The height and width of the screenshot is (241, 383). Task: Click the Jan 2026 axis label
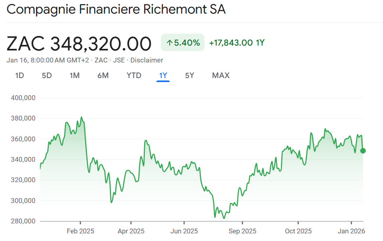(x=351, y=231)
